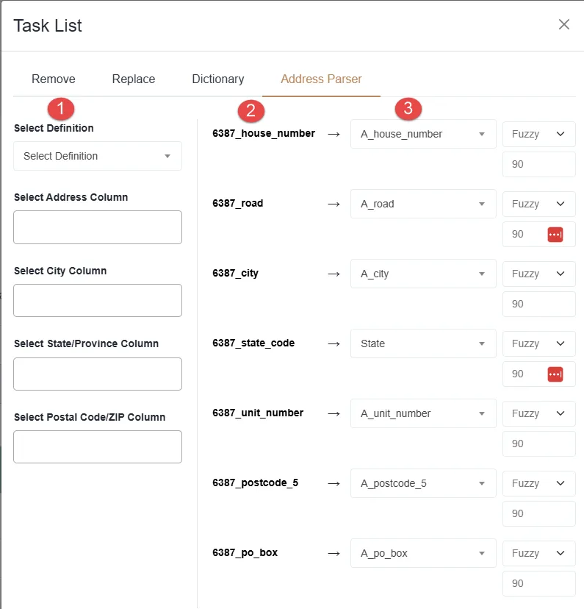This screenshot has height=609, width=584.
Task: Expand the State mapping dropdown
Action: (423, 343)
